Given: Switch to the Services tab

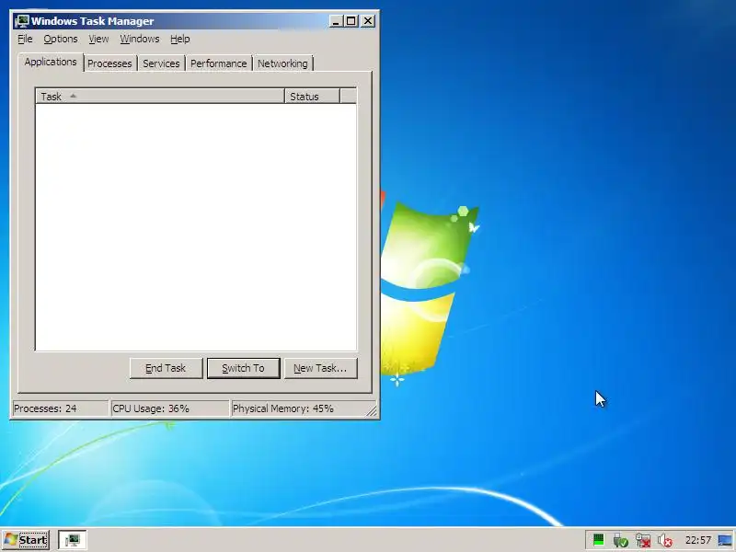Looking at the screenshot, I should 161,63.
